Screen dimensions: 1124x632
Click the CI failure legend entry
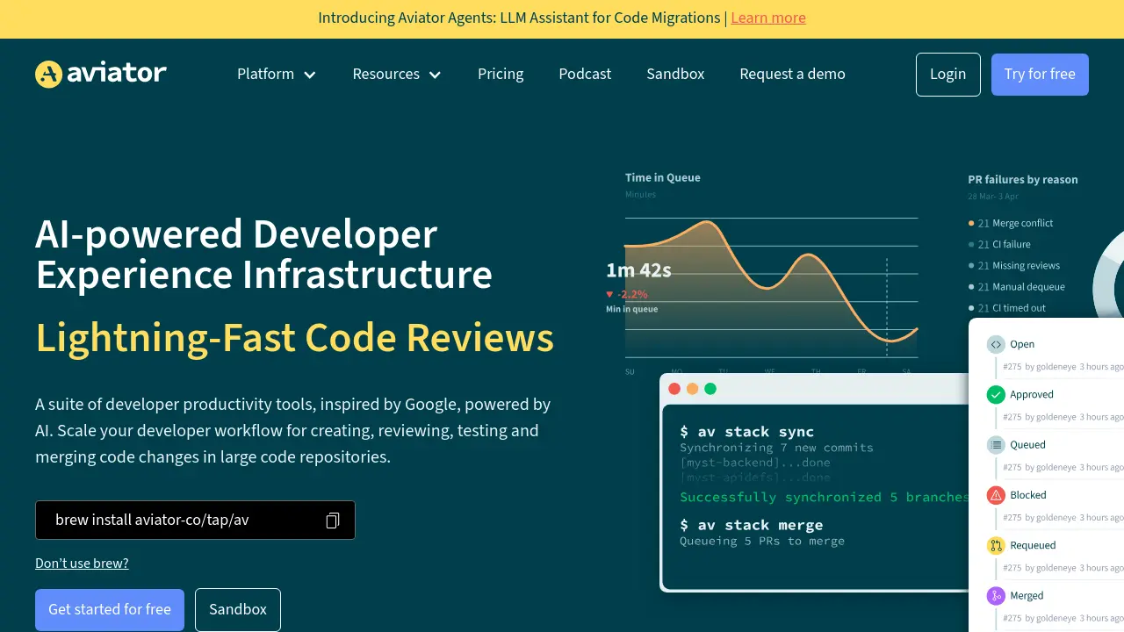(x=999, y=244)
